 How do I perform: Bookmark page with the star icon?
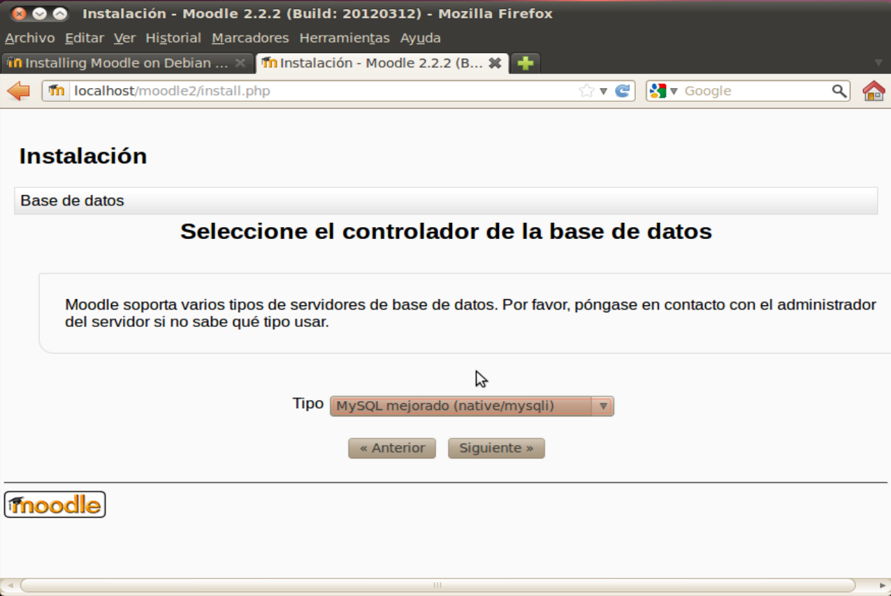(586, 91)
